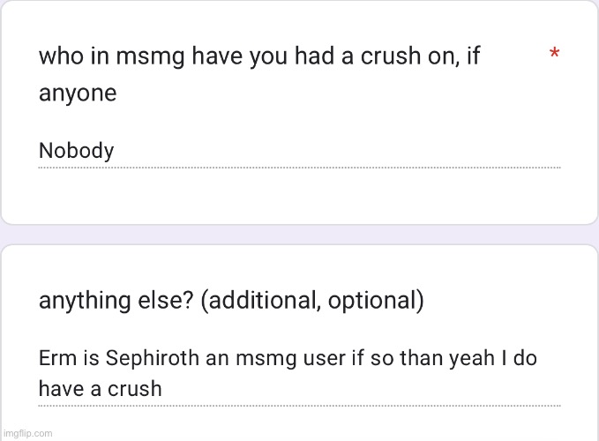Image resolution: width=599 pixels, height=441 pixels.
Task: Click "have a crush" on the last answer line
Action: (x=100, y=388)
